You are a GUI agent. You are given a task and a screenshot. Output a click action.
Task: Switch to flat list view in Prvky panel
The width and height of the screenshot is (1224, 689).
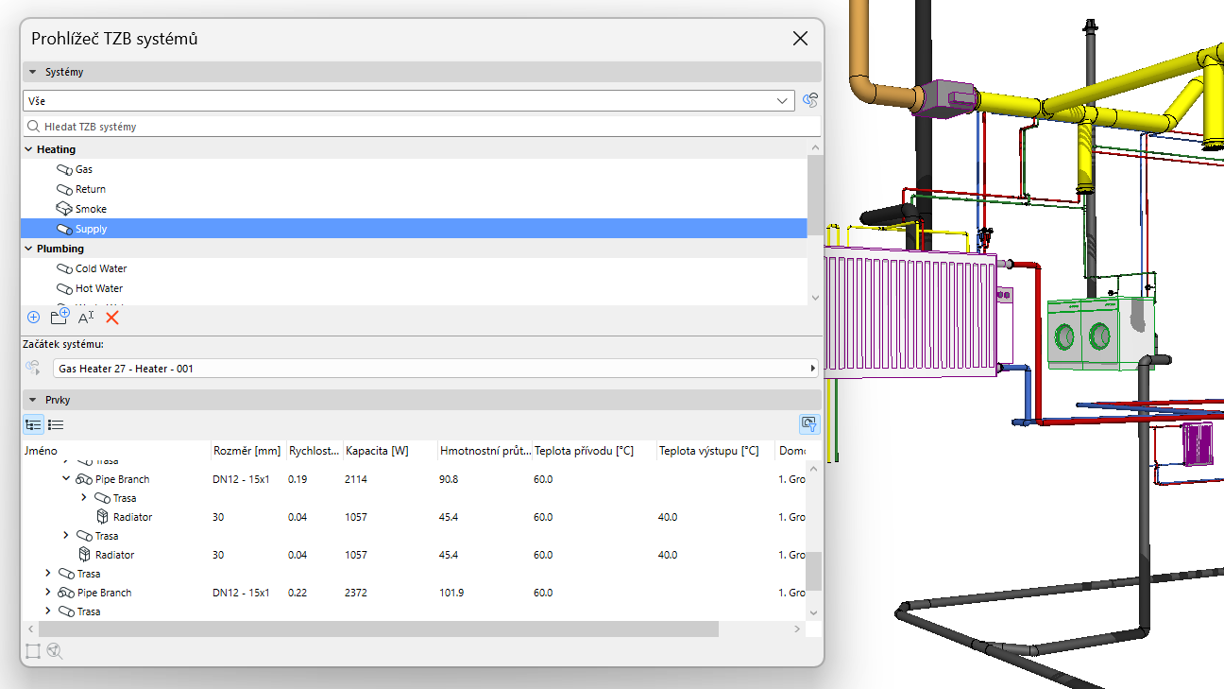(x=56, y=423)
